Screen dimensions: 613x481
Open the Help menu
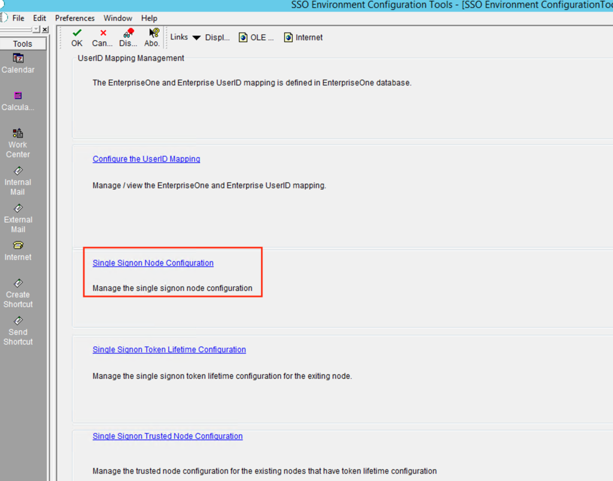[149, 18]
